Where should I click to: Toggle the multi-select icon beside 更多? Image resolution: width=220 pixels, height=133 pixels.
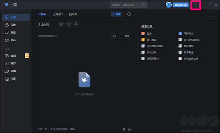tap(114, 36)
